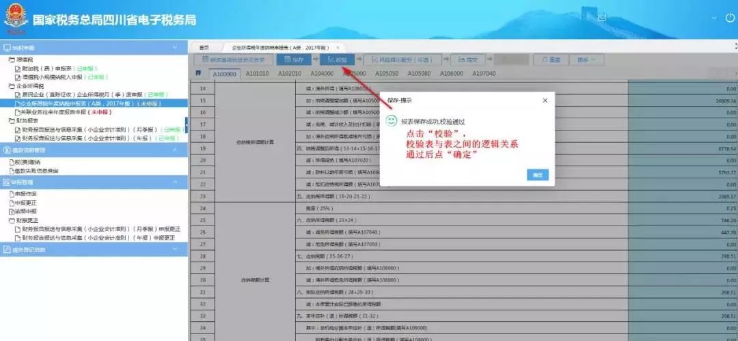The image size is (738, 341).
Task: Switch to the A107040 sheet tab
Action: point(484,73)
